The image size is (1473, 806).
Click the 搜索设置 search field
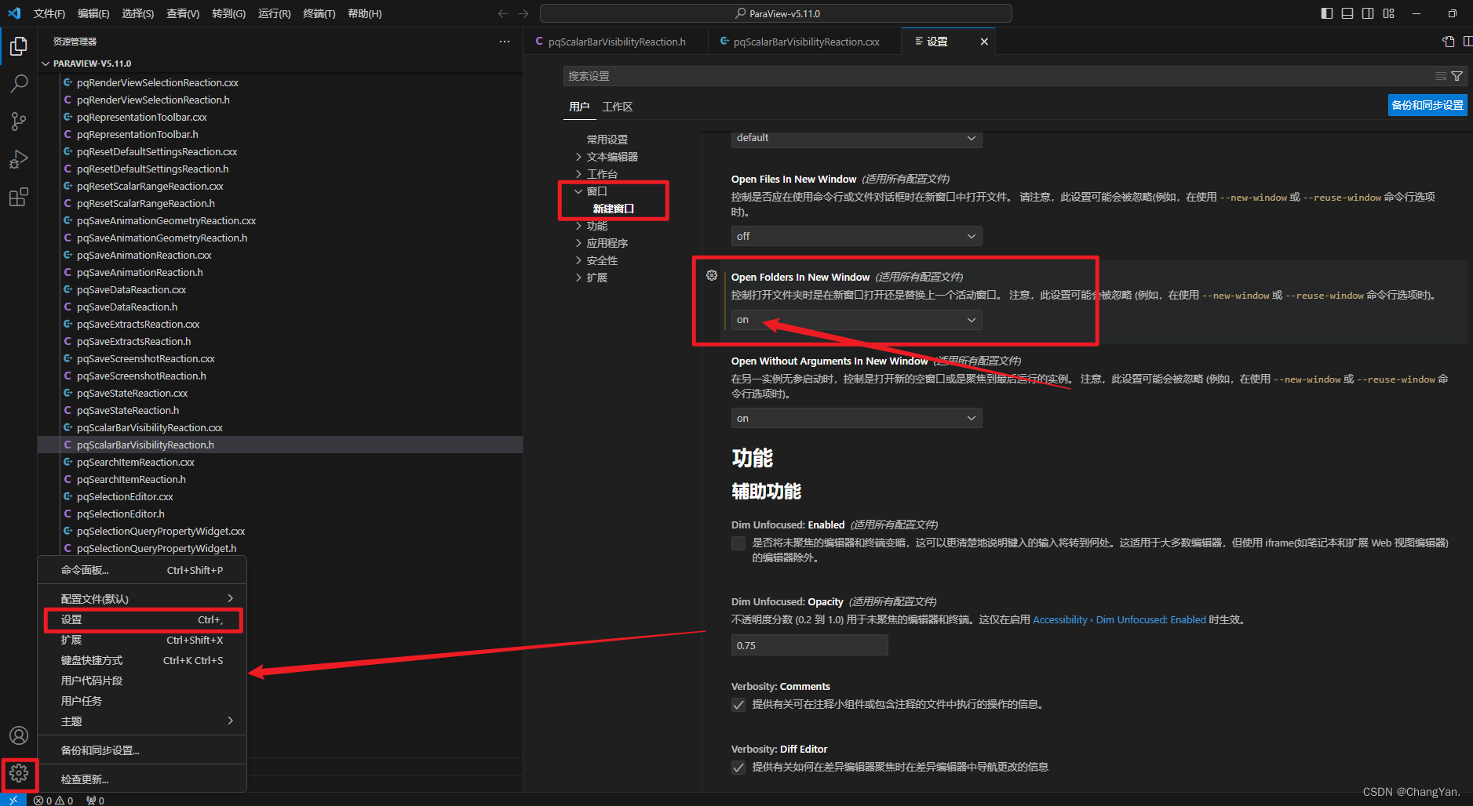pos(997,76)
